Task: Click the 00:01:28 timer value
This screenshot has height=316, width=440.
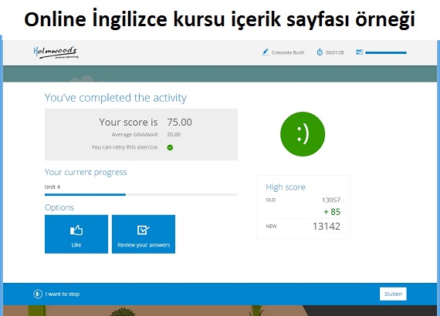Action: click(334, 52)
